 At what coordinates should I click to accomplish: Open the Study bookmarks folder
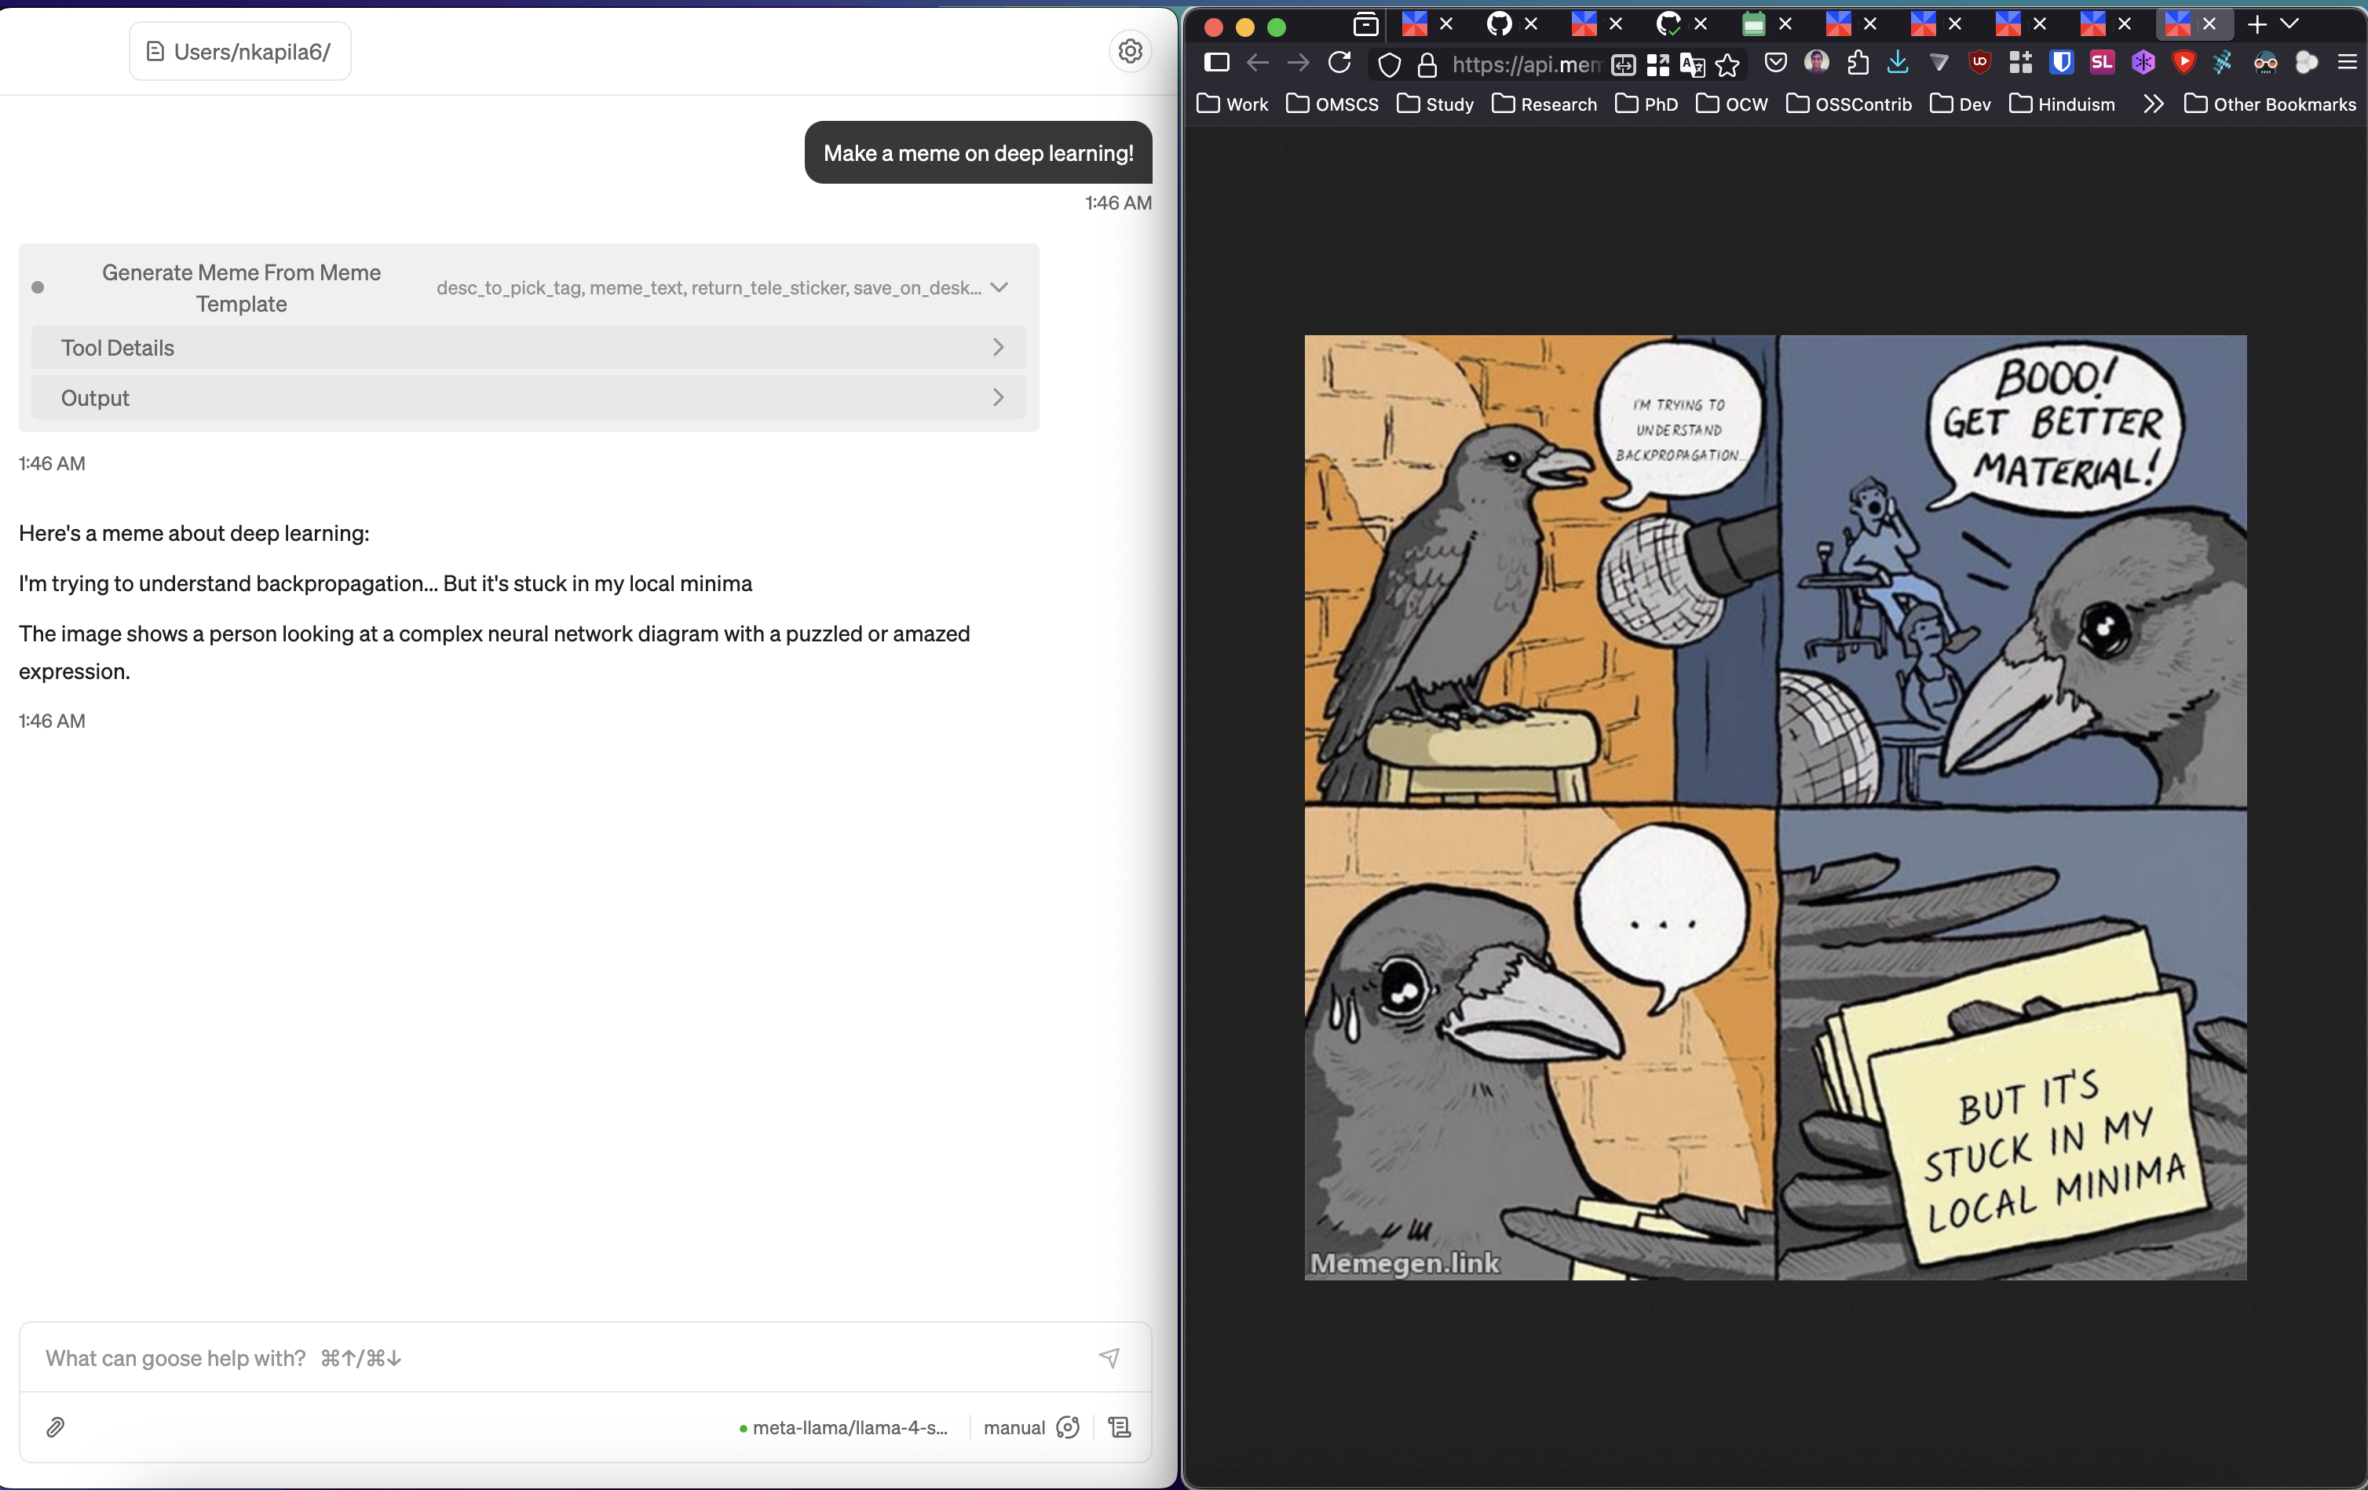point(1436,104)
